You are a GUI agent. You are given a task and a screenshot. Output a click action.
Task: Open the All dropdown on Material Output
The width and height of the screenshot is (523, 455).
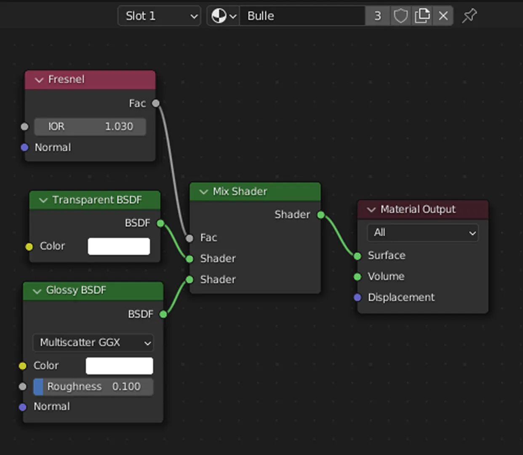tap(422, 233)
